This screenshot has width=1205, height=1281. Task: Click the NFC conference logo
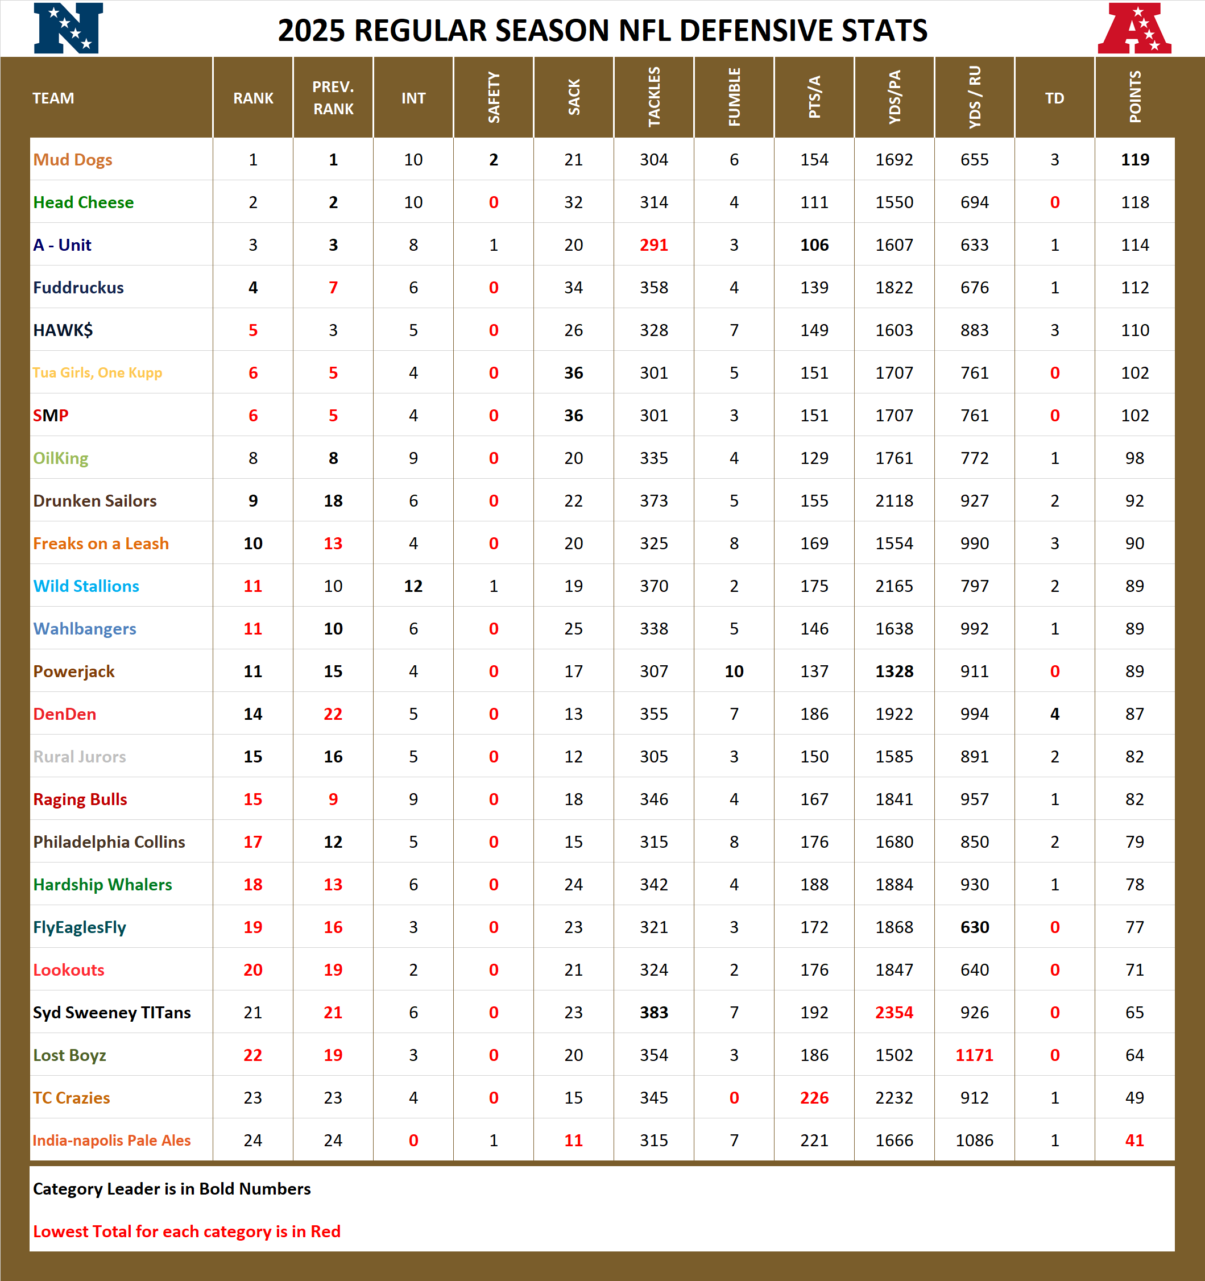tap(68, 29)
